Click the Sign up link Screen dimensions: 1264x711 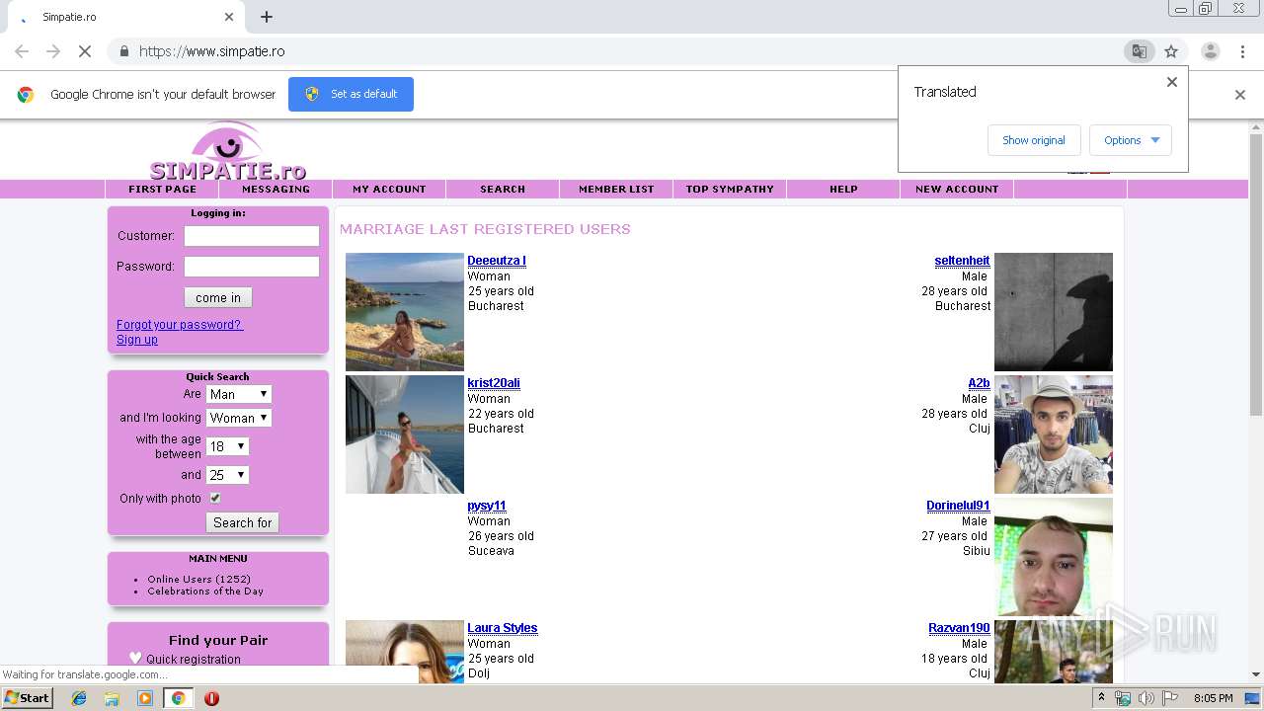point(137,340)
